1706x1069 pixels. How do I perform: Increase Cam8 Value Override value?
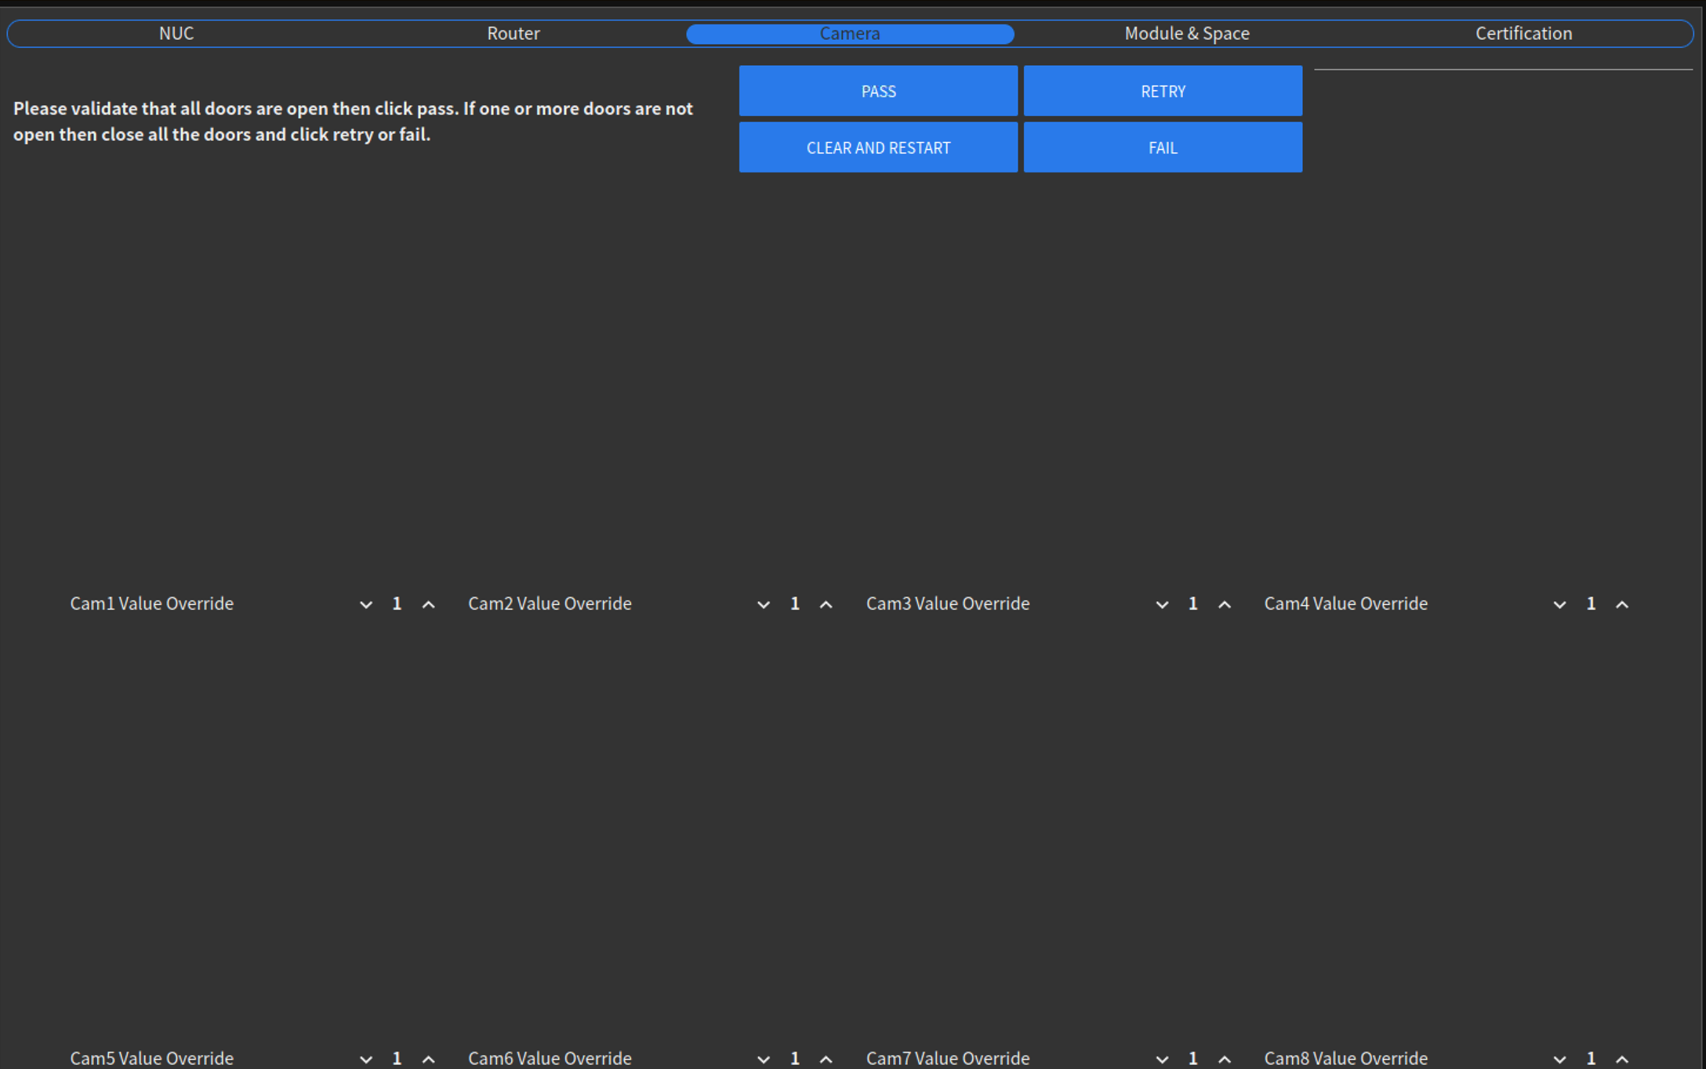[x=1622, y=1059]
